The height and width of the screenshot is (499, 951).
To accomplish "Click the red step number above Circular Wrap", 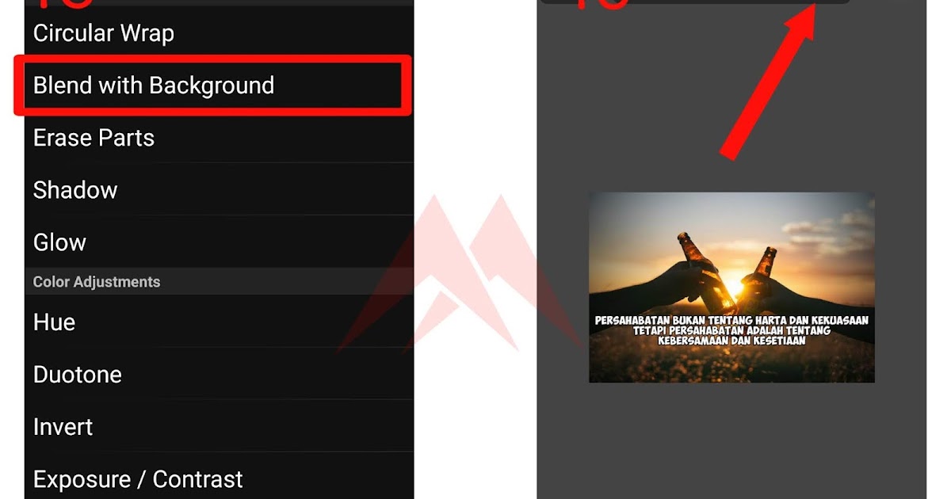I will pos(64,3).
